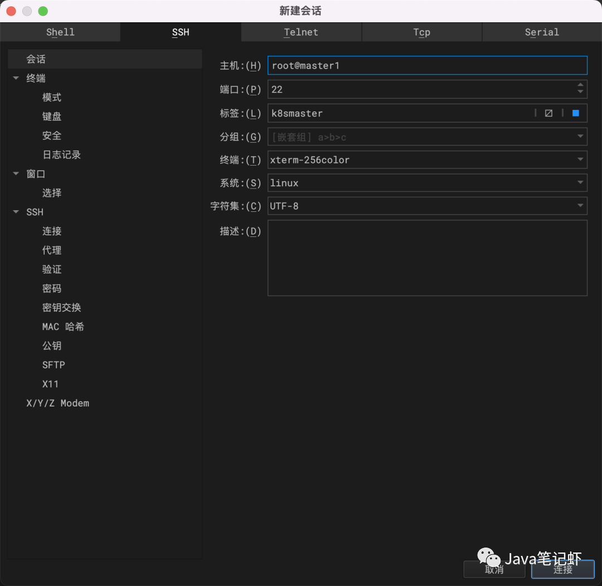Screen dimensions: 602x586
Task: Collapse the 窗口 section in the sidebar
Action: [x=16, y=173]
